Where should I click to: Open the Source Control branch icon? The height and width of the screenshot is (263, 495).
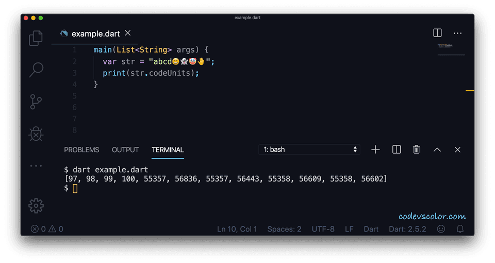(x=36, y=102)
